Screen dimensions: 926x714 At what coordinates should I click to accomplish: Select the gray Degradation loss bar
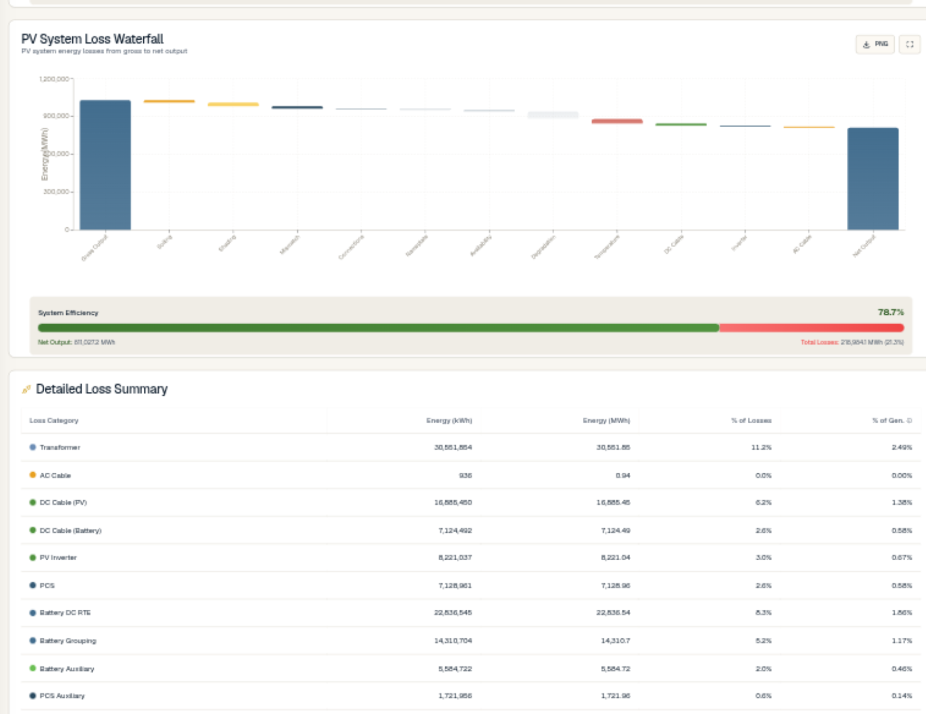point(553,115)
